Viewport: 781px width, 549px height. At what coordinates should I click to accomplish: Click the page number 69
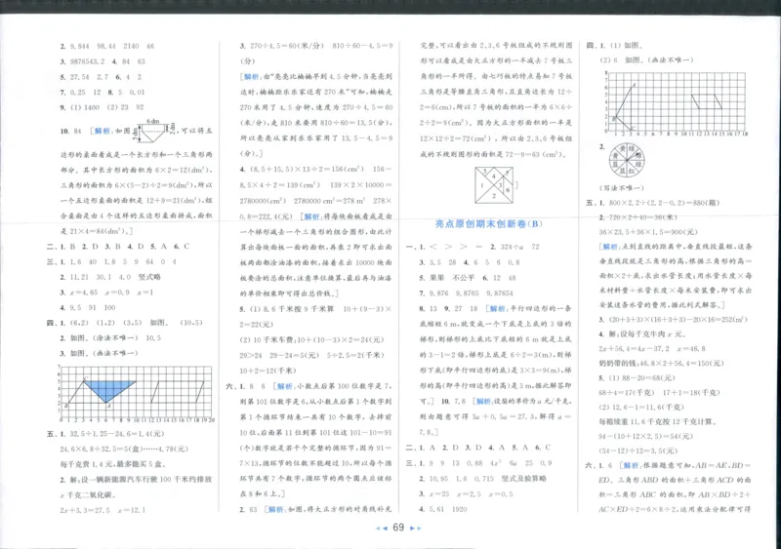(x=398, y=528)
